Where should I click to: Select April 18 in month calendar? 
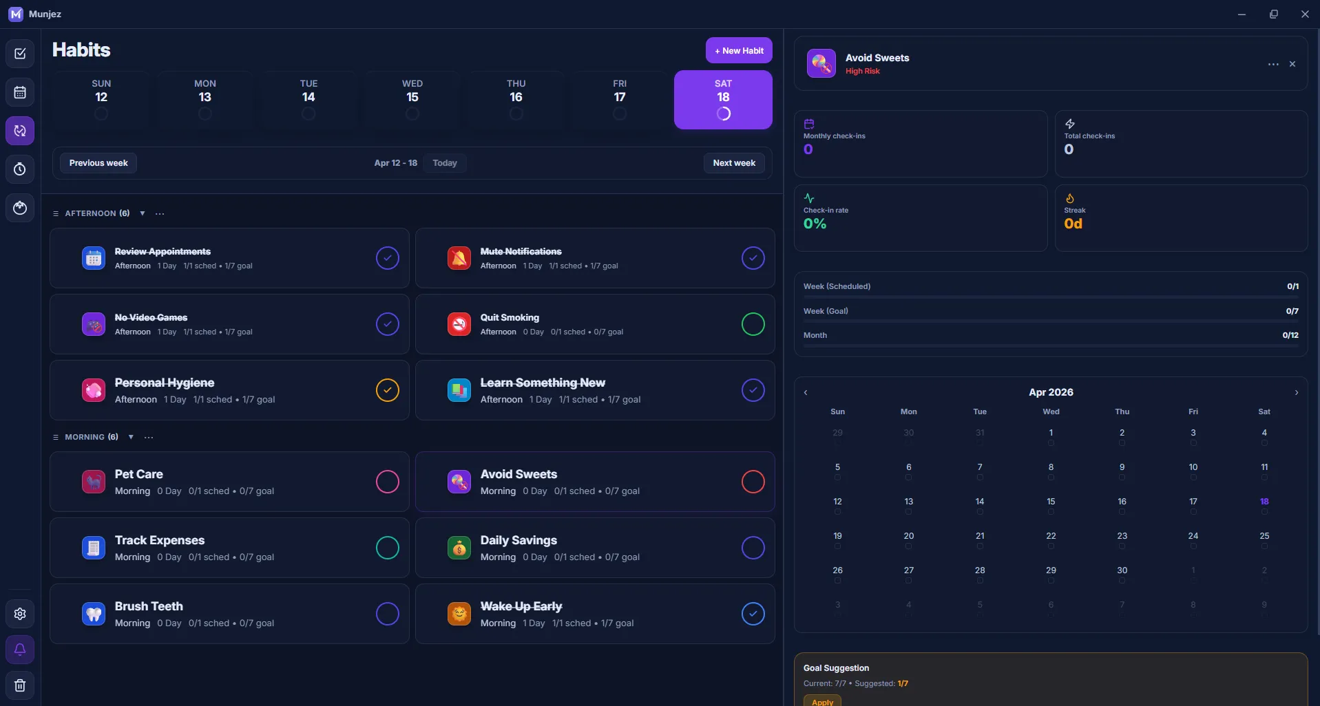click(1264, 504)
